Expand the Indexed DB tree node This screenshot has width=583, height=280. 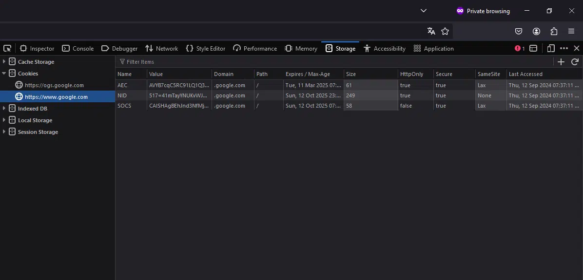[4, 109]
